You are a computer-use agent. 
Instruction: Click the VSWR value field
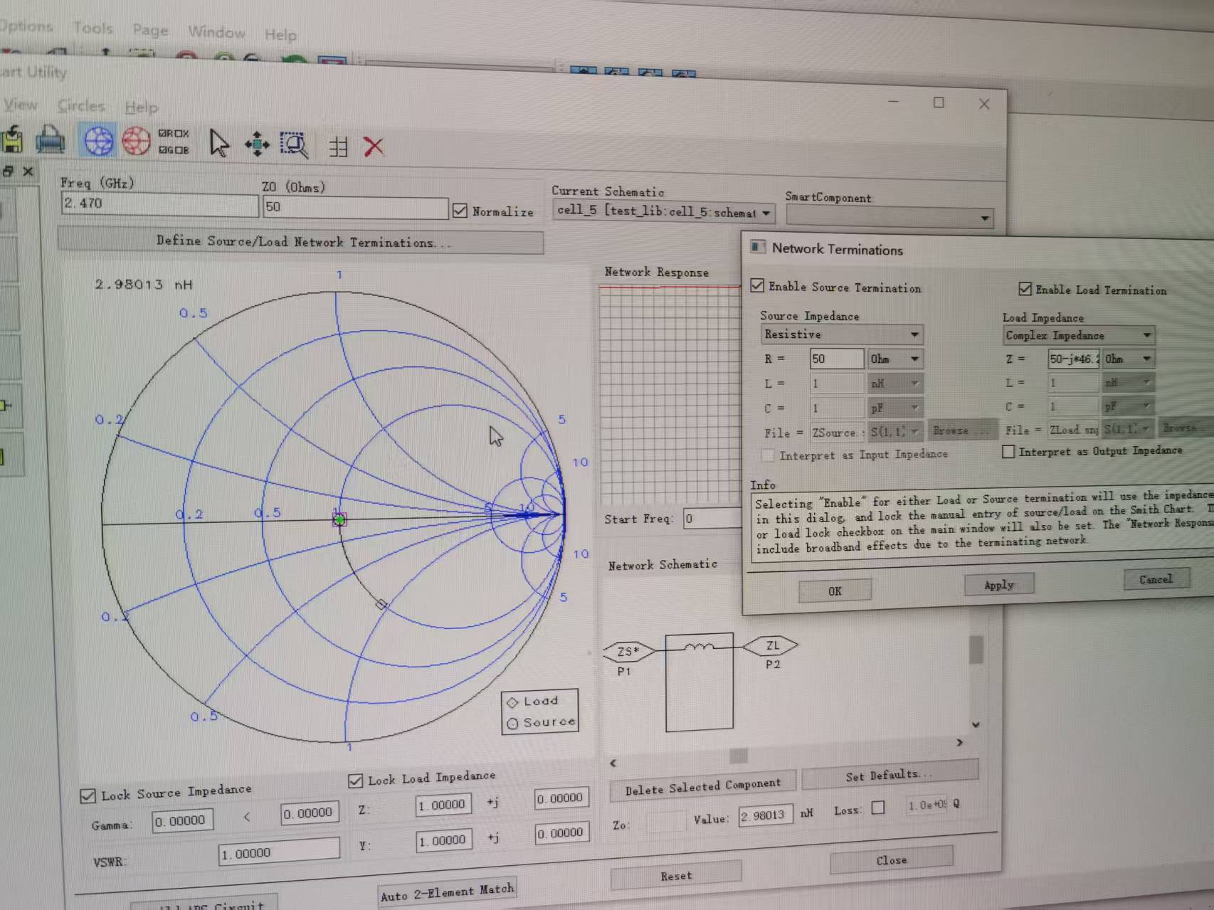(x=279, y=852)
